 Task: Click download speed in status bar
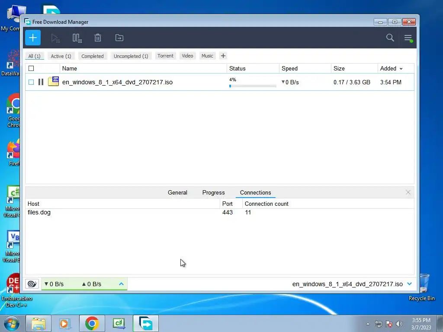pyautogui.click(x=54, y=284)
